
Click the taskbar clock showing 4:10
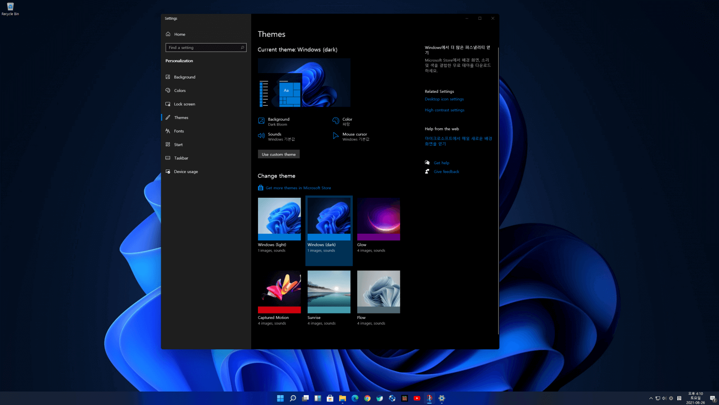tap(696, 398)
